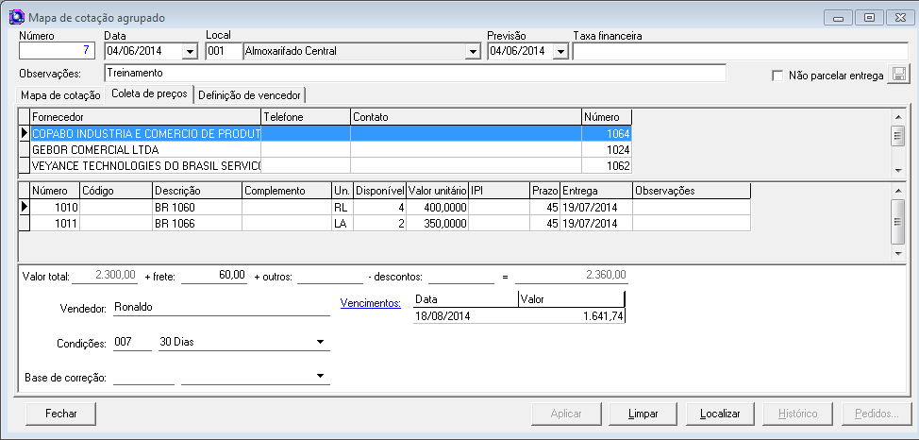Open the Vencimentos link
Viewport: 919px width, 440px height.
(370, 303)
